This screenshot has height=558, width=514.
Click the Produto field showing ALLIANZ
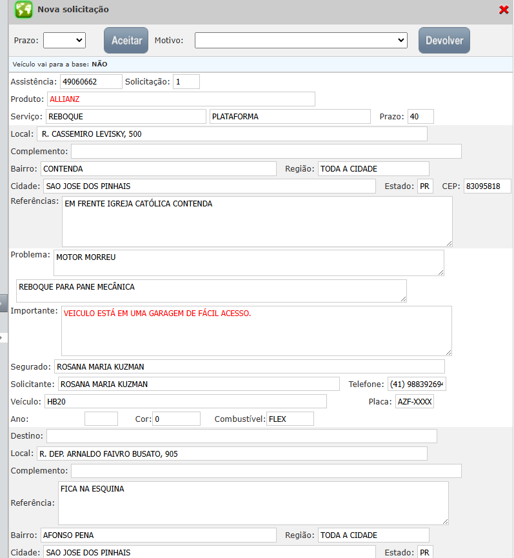[181, 99]
